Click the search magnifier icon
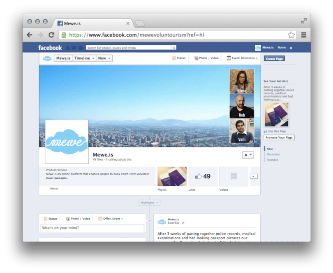The height and width of the screenshot is (273, 333). click(x=174, y=48)
